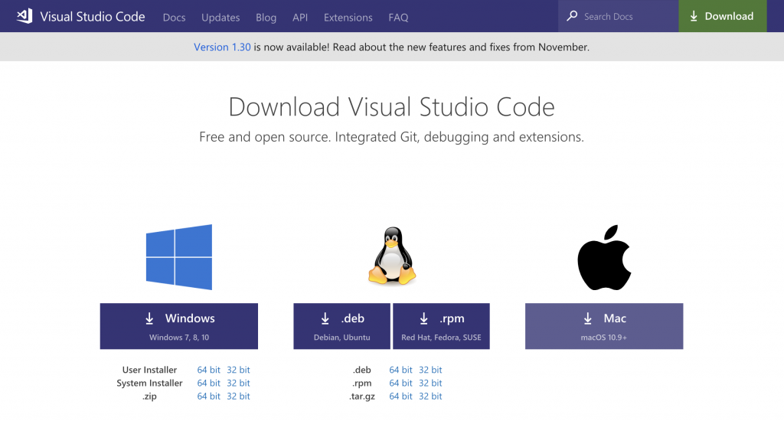Download Linux .tar.gz 64 bit link

pyautogui.click(x=400, y=396)
